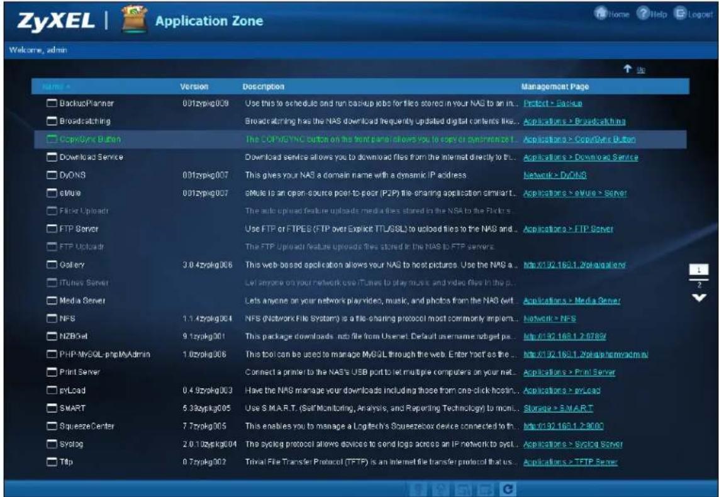Open the Network > NFS link
This screenshot has height=497, width=719.
click(549, 318)
